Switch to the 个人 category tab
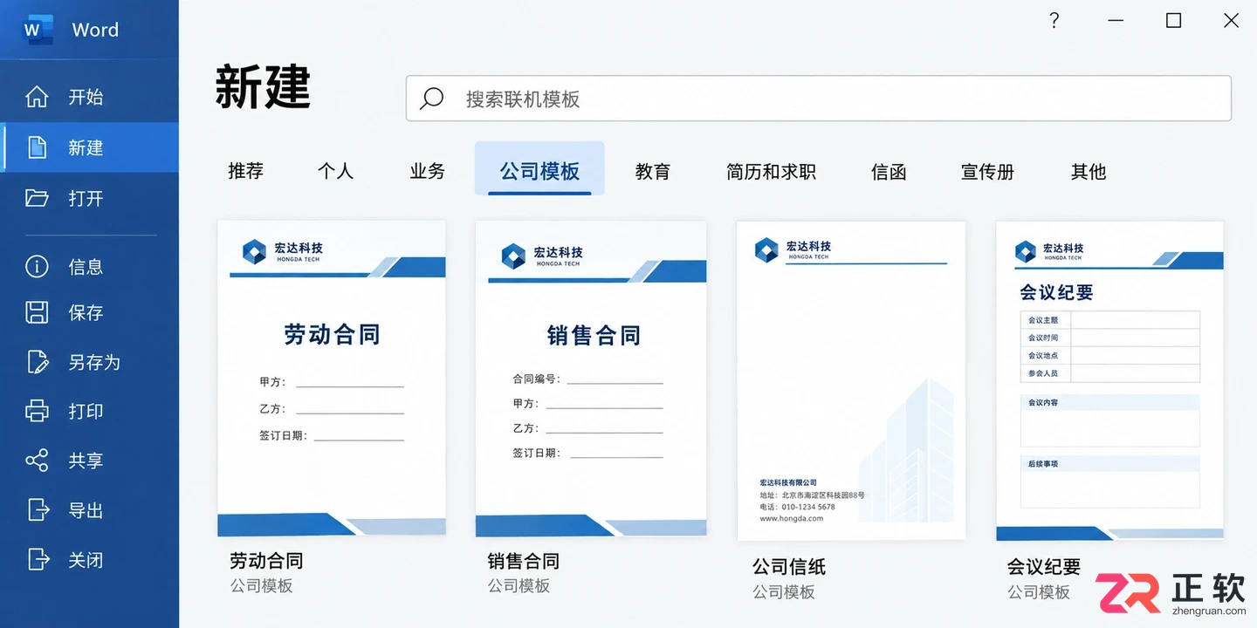The width and height of the screenshot is (1257, 628). [x=335, y=171]
